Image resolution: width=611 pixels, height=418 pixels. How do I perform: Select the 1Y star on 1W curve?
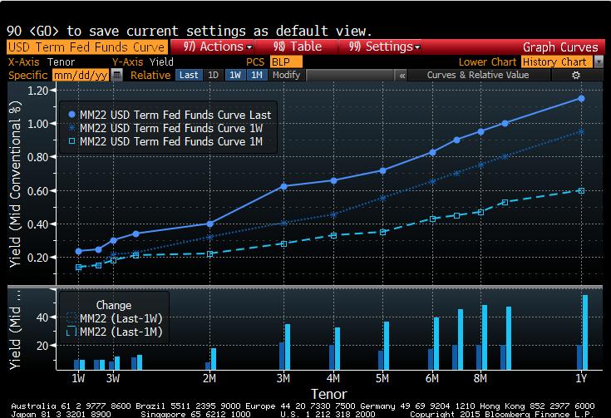(581, 132)
